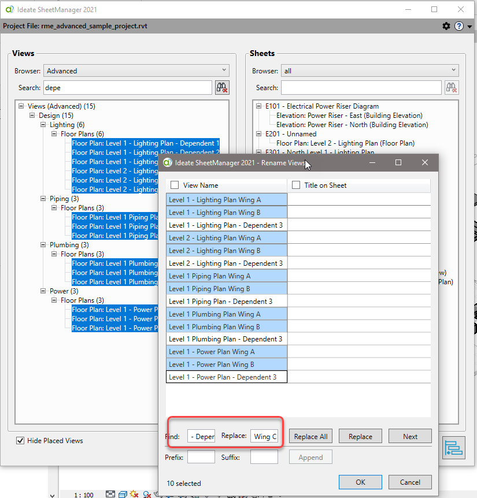Search views using the binoculars icon

click(222, 87)
